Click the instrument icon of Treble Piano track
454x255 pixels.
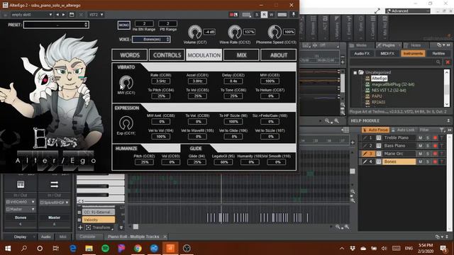(x=378, y=138)
